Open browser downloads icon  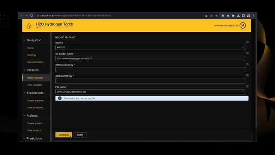tap(238, 15)
